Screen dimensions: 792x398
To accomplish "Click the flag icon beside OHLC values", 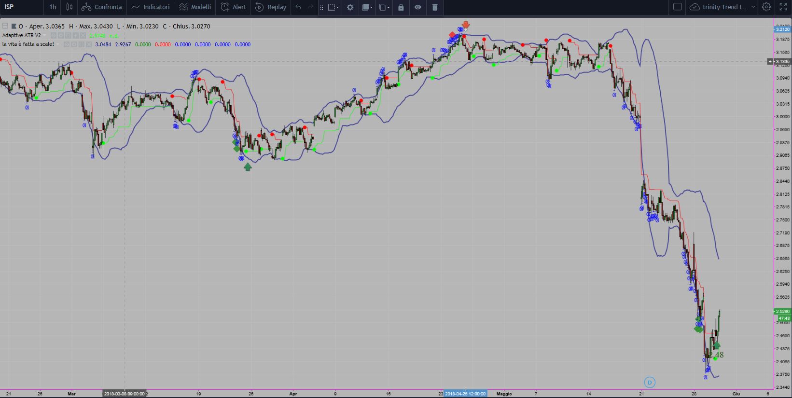I will (14, 26).
